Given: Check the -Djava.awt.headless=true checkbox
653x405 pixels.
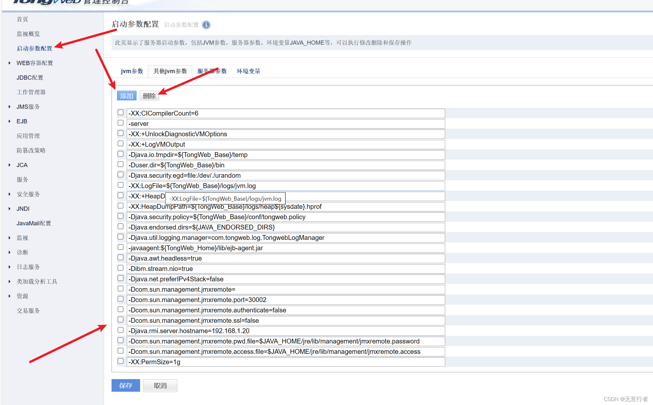Looking at the screenshot, I should click(121, 258).
